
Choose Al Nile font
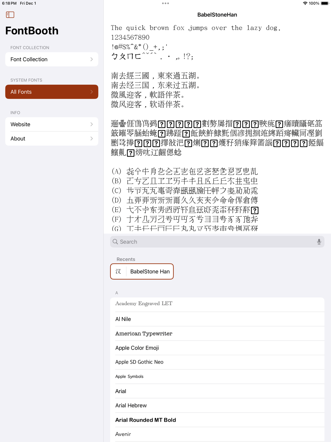click(x=217, y=319)
